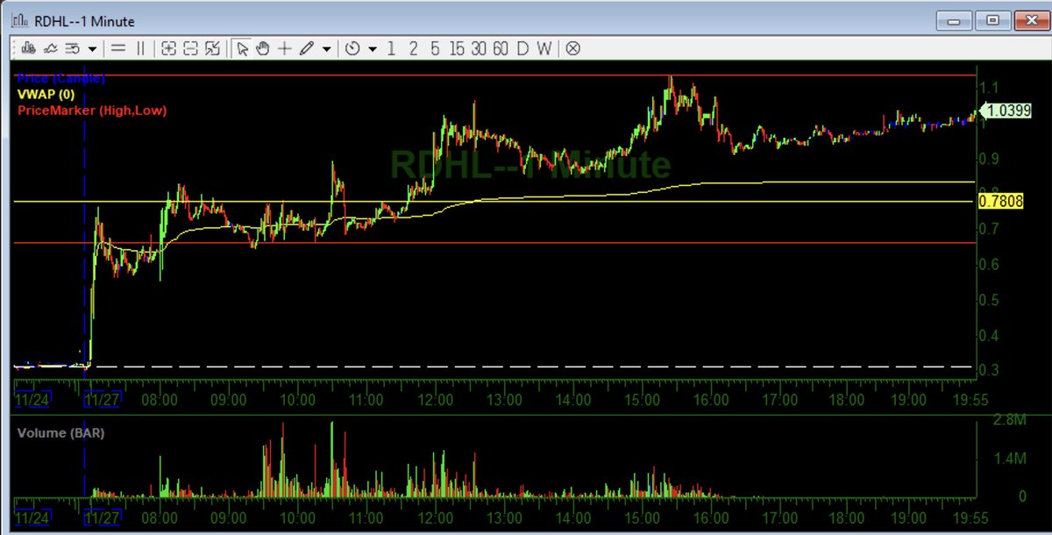This screenshot has width=1052, height=535.
Task: Click the fit chart reset zoom icon
Action: tap(212, 48)
